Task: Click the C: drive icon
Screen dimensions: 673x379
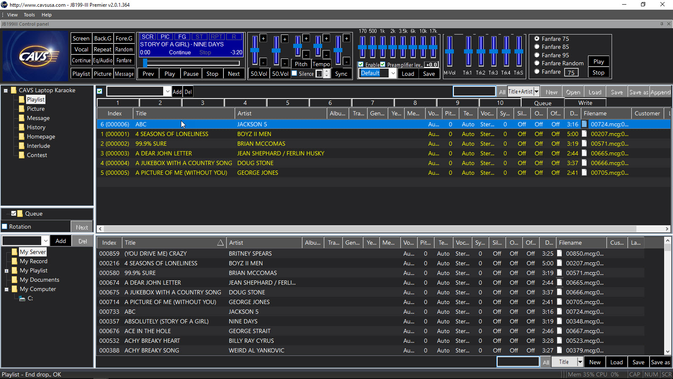Action: point(22,298)
